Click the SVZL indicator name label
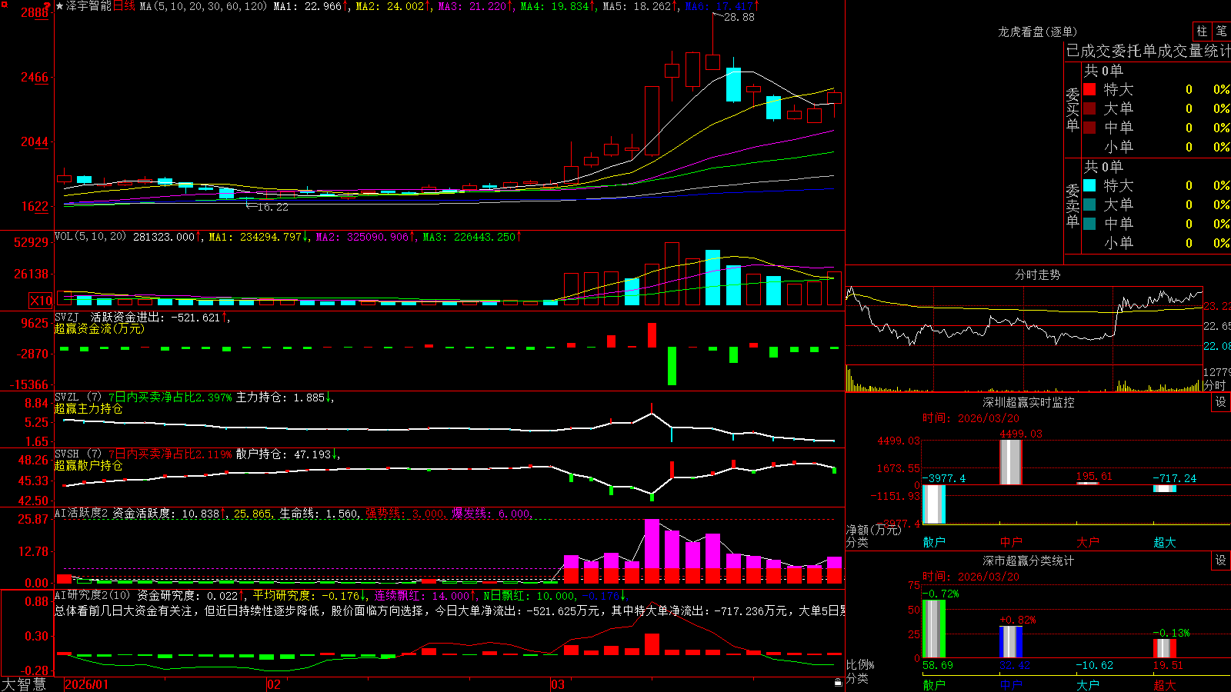The width and height of the screenshot is (1231, 692). click(x=67, y=397)
